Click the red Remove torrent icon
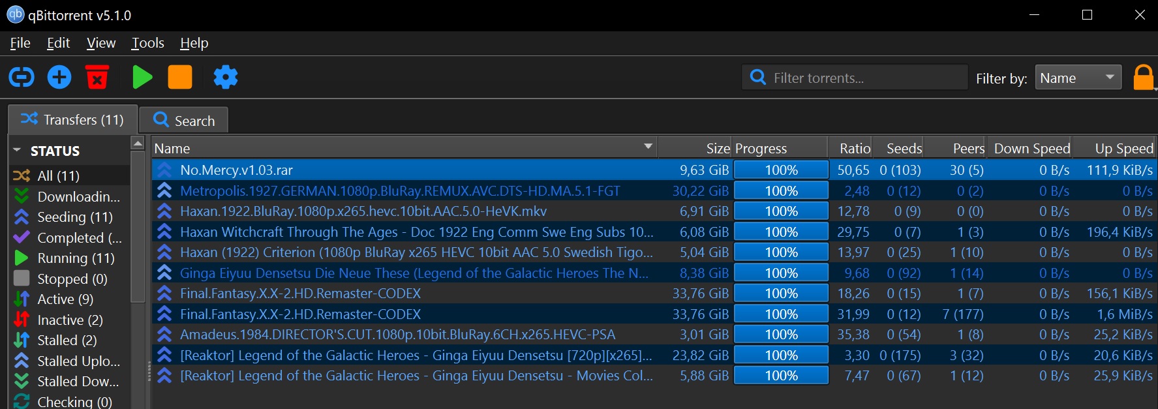This screenshot has width=1158, height=409. pos(97,77)
